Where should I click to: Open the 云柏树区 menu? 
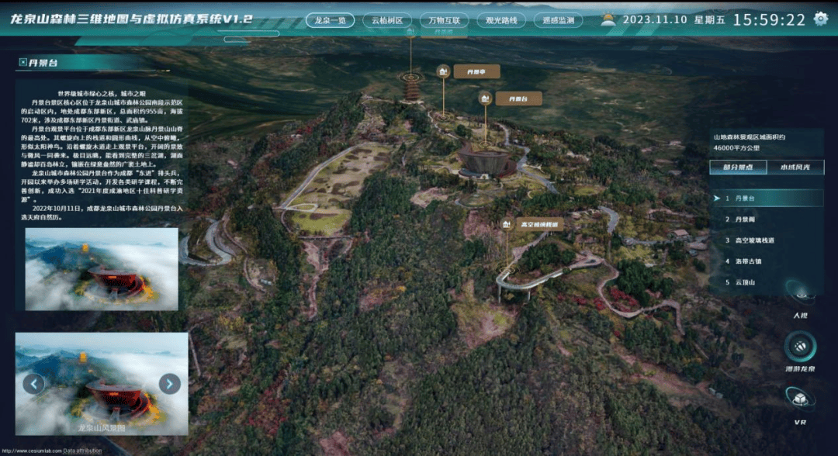(387, 21)
